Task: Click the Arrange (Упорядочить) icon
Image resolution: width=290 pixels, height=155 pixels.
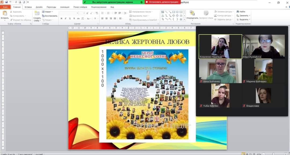Action: click(192, 13)
